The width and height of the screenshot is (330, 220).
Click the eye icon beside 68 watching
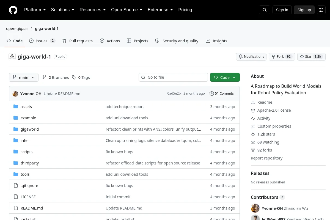click(253, 142)
